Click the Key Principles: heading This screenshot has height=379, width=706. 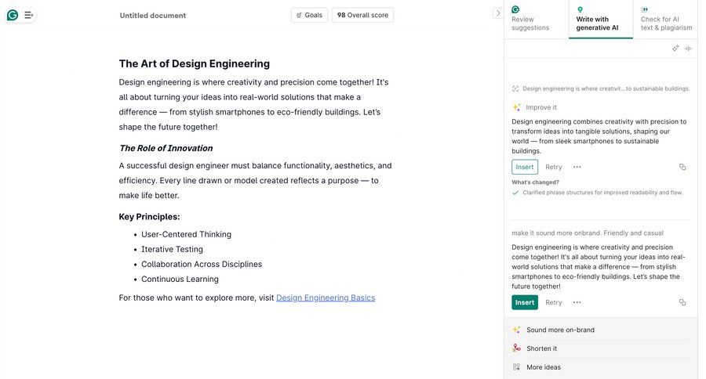149,217
